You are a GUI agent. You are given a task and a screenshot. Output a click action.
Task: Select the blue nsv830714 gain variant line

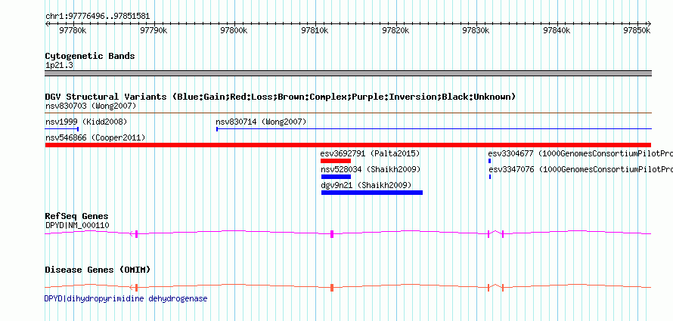(434, 128)
